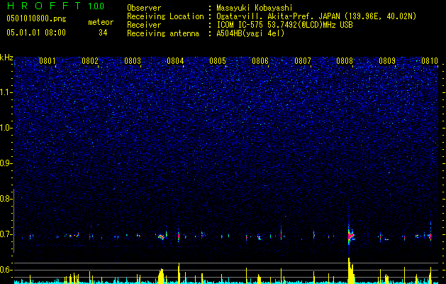This screenshot has width=446, height=284.
Task: Click the strong meteor echo at 0808
Action: point(350,236)
